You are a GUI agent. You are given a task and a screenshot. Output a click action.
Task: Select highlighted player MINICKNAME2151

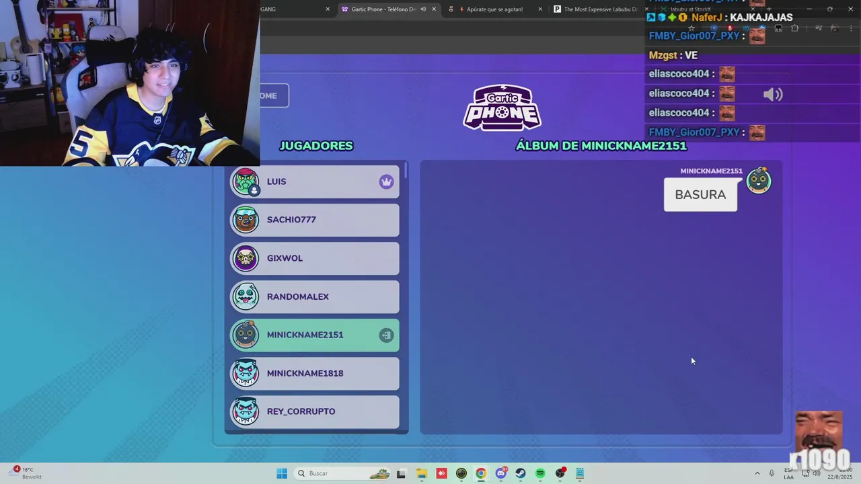point(315,335)
